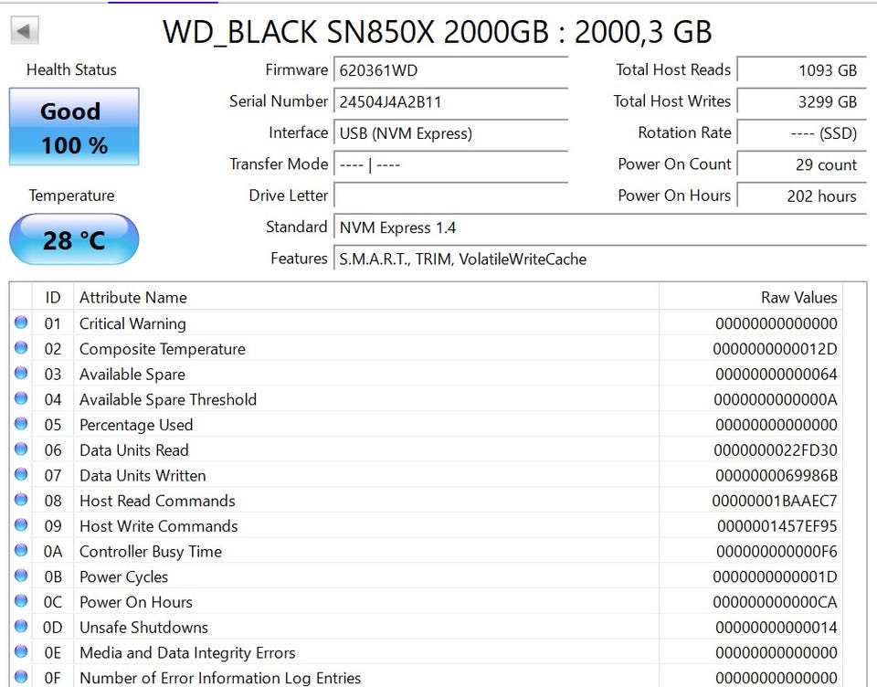Click the previous disk arrow button

(x=25, y=30)
